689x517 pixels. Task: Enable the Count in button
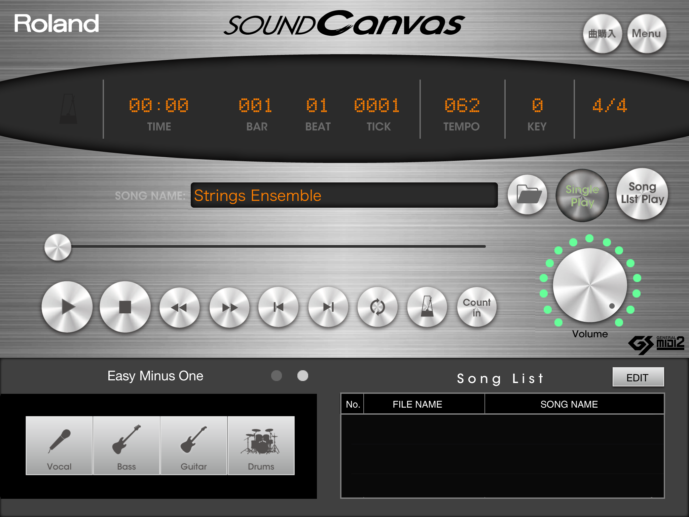click(477, 307)
